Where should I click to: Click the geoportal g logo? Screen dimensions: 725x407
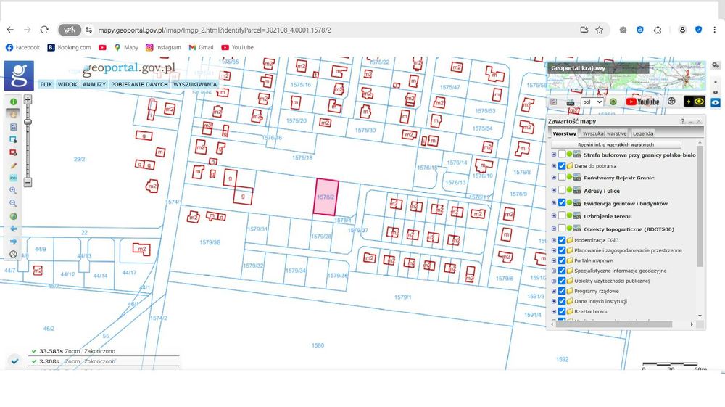(19, 75)
